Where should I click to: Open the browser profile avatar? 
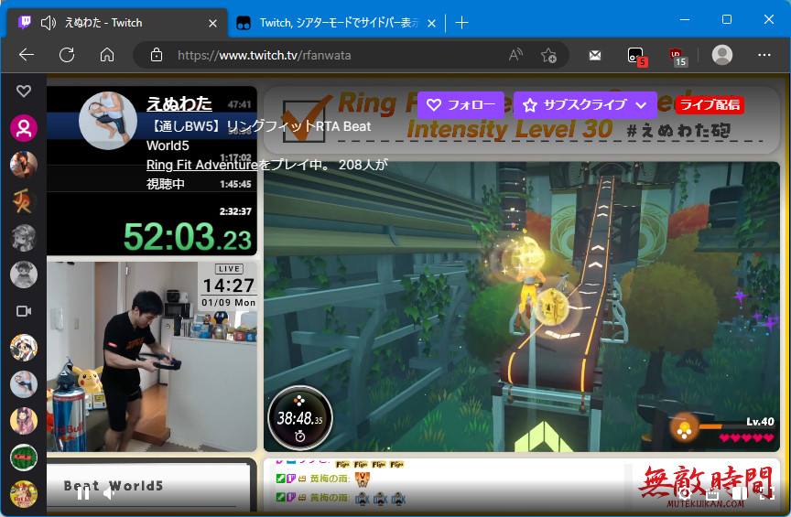click(x=722, y=55)
